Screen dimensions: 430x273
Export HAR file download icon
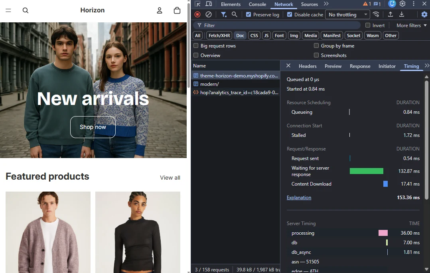402,14
